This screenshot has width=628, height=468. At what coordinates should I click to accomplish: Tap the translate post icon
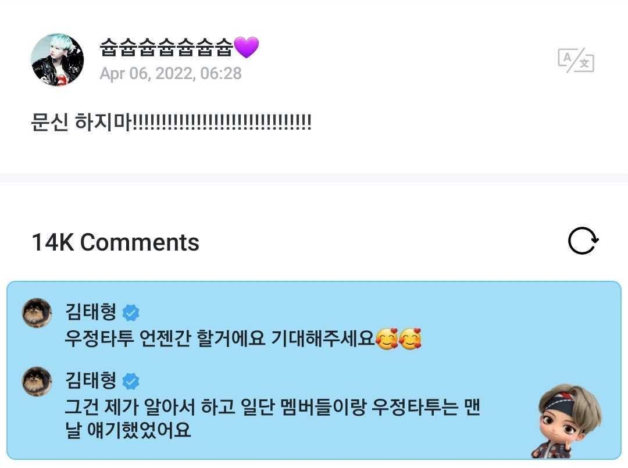[x=576, y=60]
